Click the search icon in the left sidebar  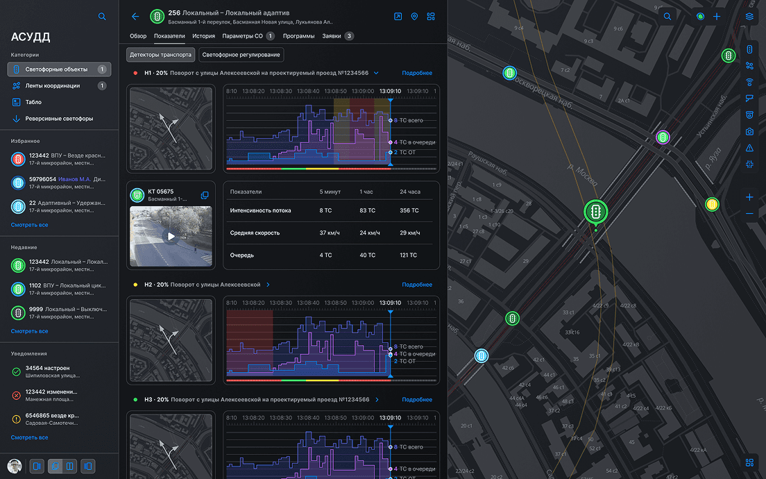pyautogui.click(x=102, y=17)
